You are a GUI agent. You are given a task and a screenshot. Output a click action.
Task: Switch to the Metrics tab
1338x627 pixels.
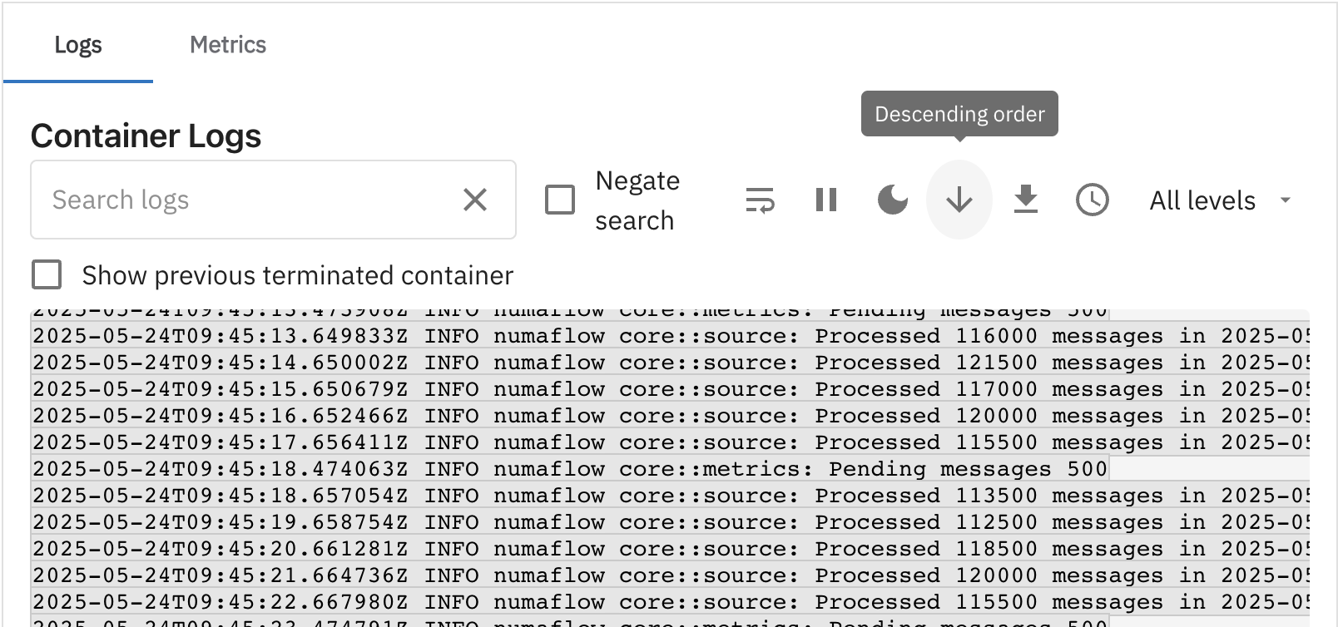click(228, 45)
